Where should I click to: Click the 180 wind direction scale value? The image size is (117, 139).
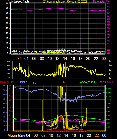[x=8, y=70]
